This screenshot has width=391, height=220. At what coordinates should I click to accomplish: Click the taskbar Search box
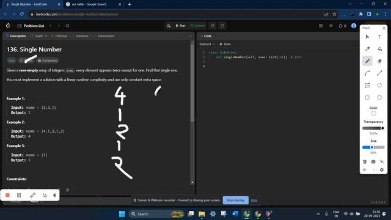[156, 214]
